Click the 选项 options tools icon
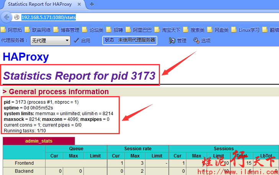The height and width of the screenshot is (175, 279). [196, 40]
